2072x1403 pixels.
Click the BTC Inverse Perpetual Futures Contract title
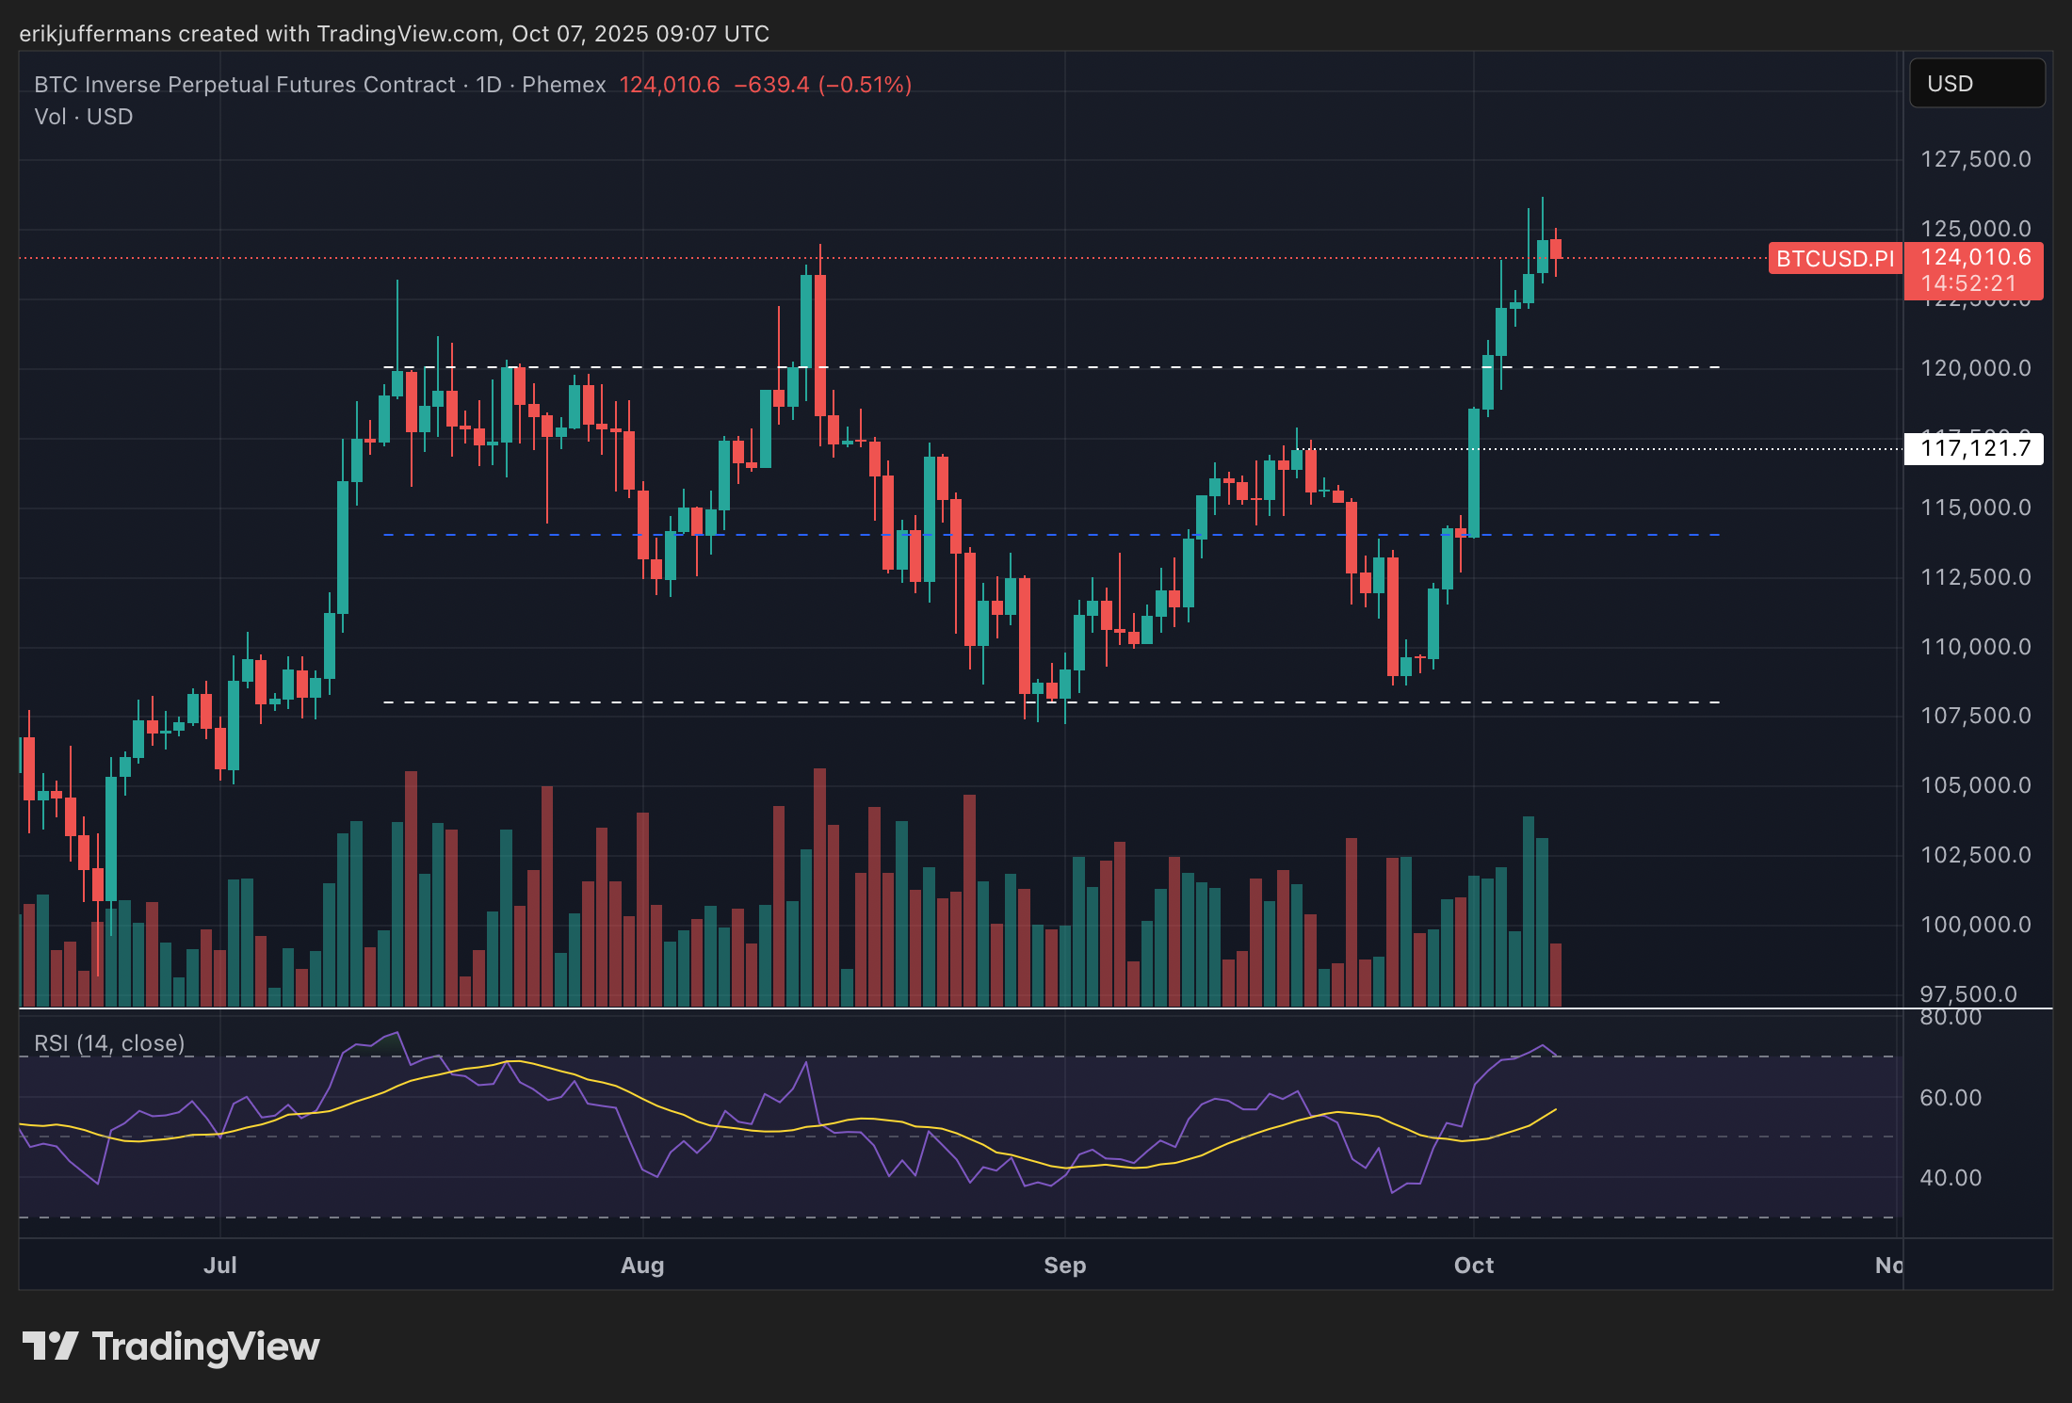244,85
